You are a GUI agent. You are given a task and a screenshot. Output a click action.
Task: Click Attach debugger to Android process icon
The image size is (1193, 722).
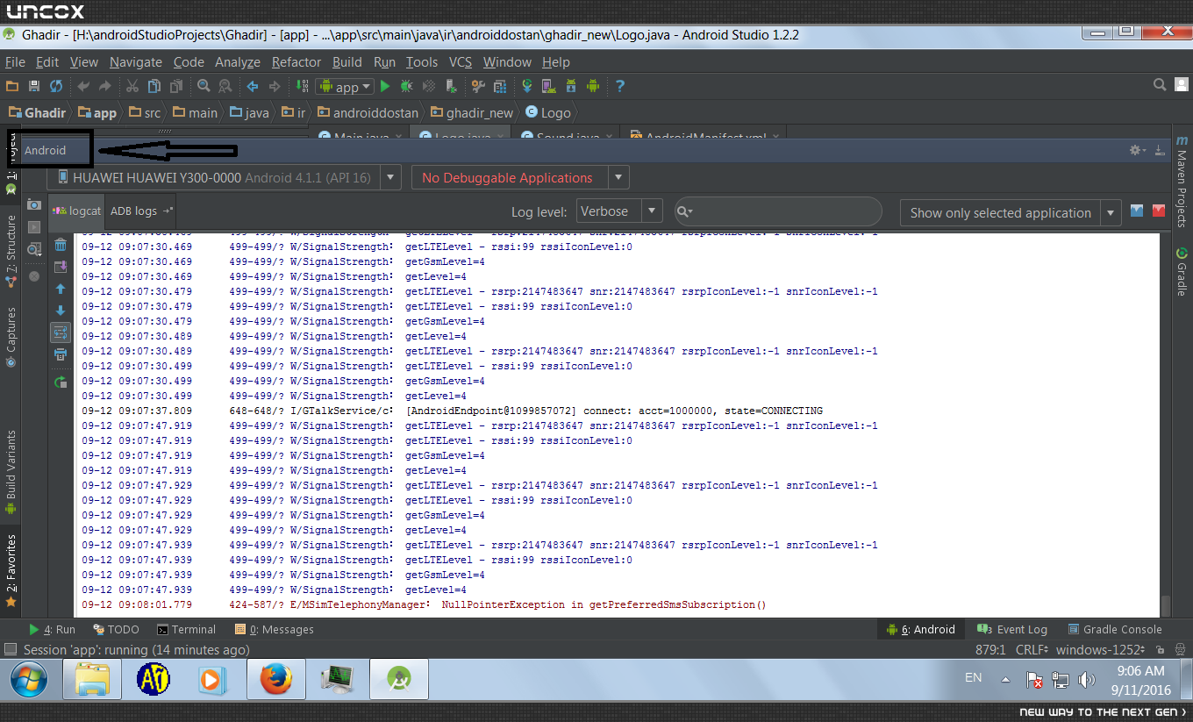click(x=451, y=86)
